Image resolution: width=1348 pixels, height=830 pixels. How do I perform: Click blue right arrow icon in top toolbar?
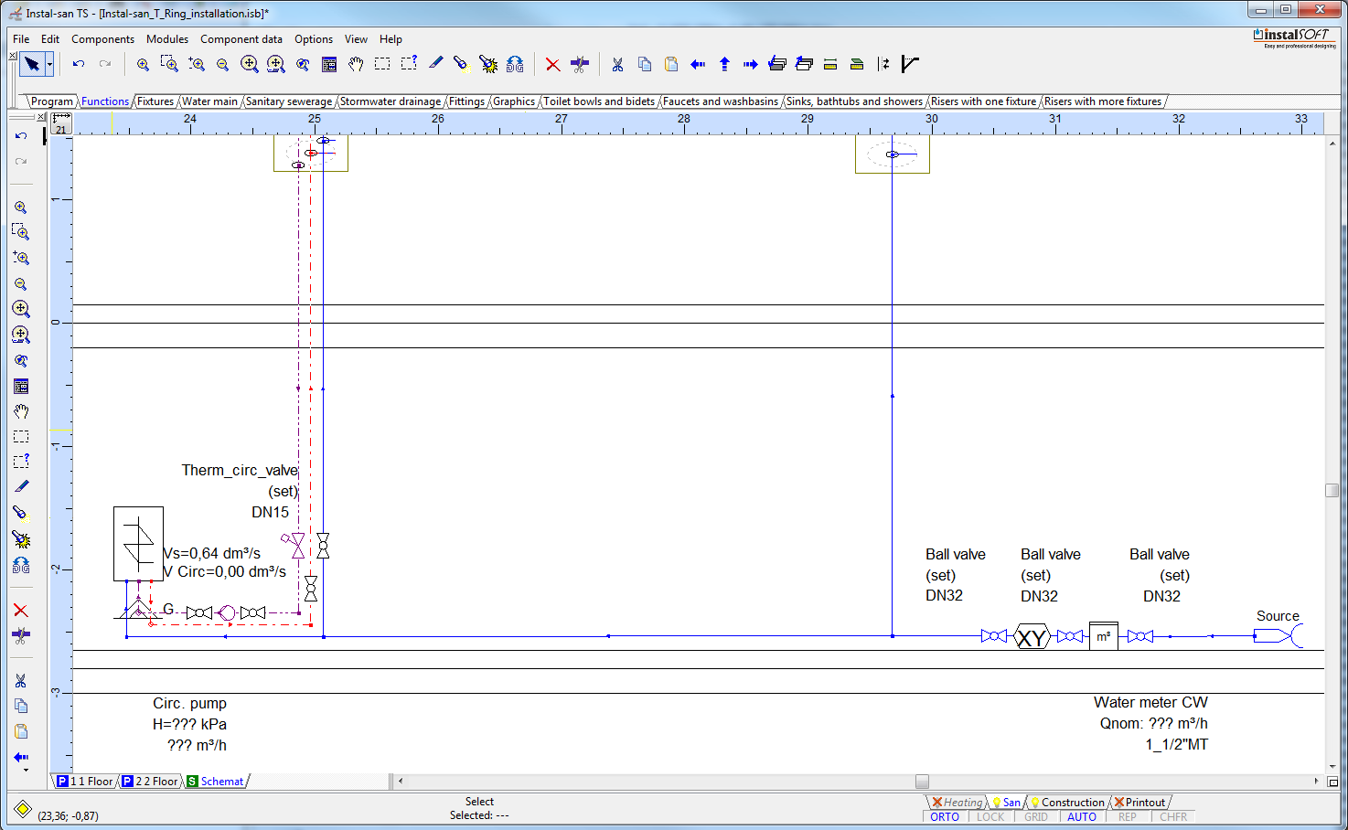pyautogui.click(x=751, y=64)
